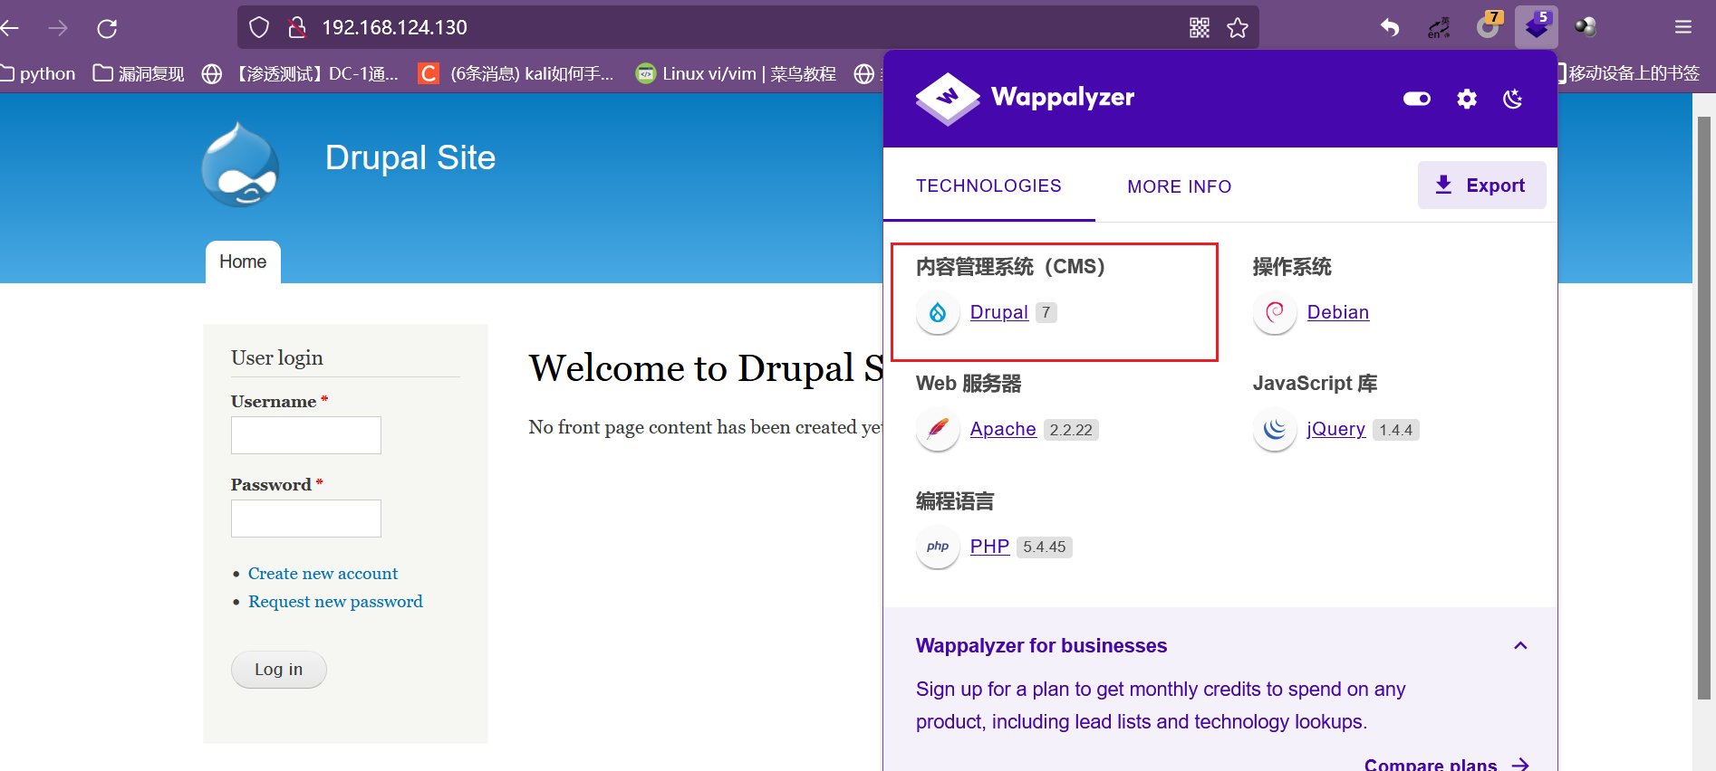Open the jQuery technology link
This screenshot has height=771, width=1716.
(1335, 429)
